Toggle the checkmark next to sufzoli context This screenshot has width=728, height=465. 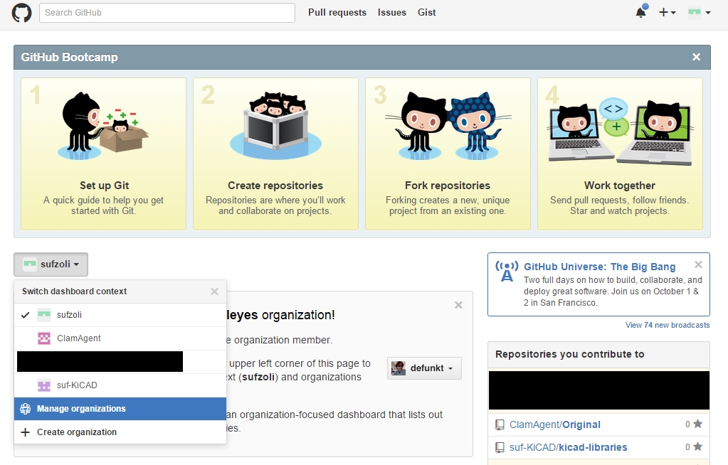coord(26,315)
